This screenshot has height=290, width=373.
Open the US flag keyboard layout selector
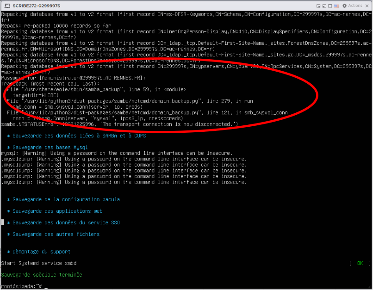[x=336, y=6]
